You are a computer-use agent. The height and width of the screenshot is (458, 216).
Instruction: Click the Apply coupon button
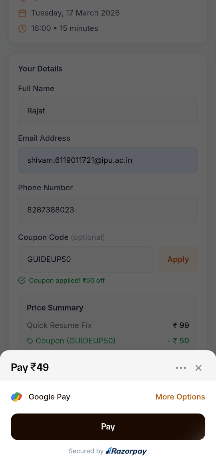178,259
